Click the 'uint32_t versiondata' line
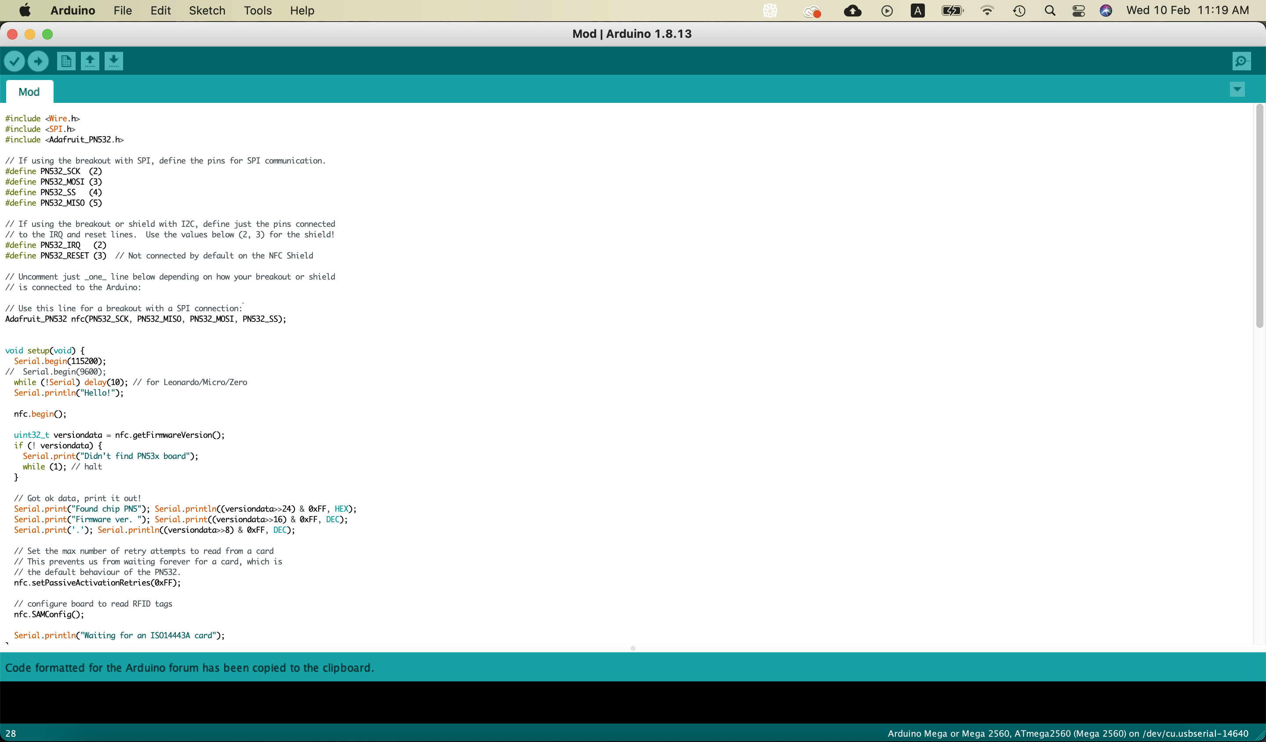This screenshot has height=742, width=1266. pyautogui.click(x=120, y=435)
